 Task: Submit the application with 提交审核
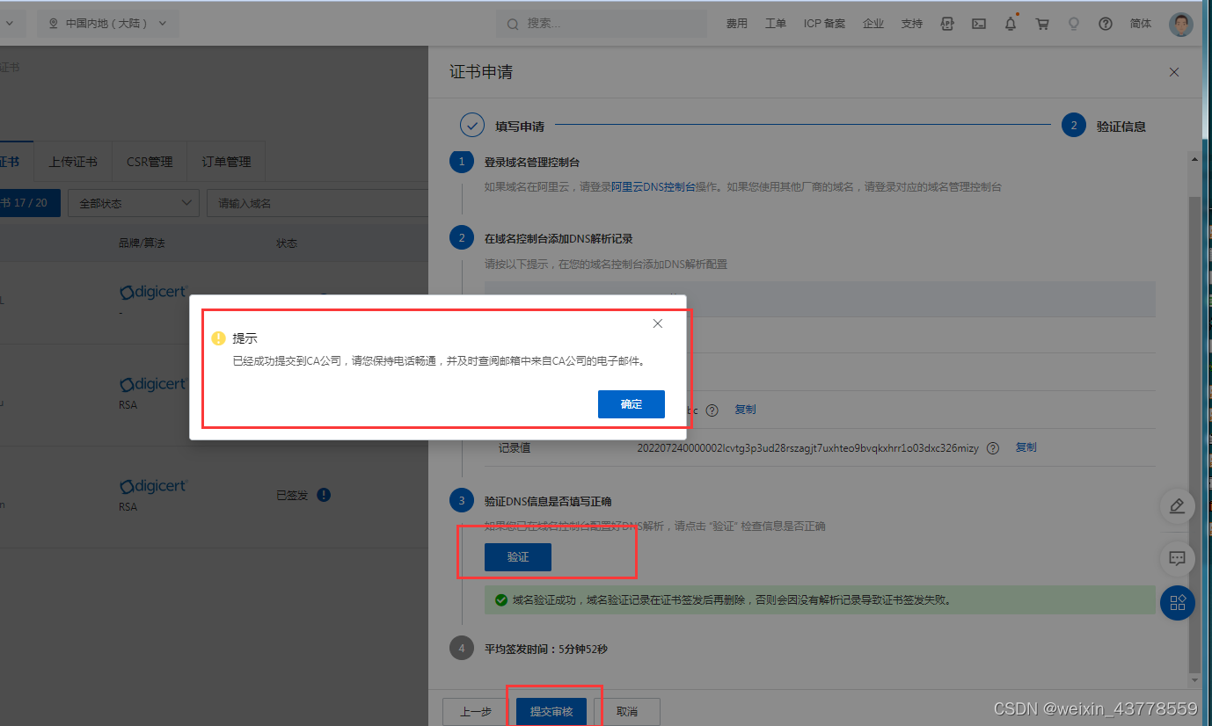pyautogui.click(x=551, y=712)
